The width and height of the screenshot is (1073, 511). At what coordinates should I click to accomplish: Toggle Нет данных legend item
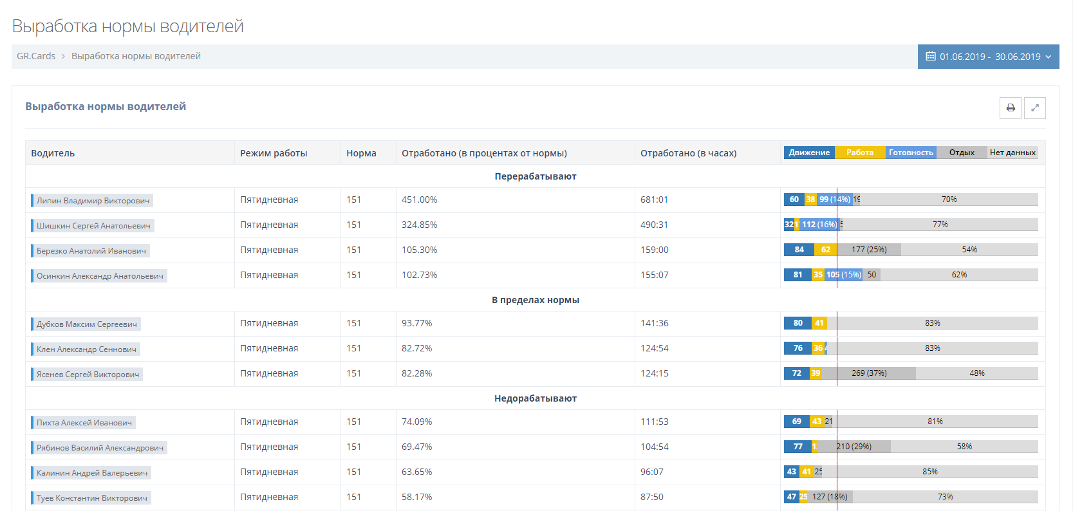click(x=1012, y=153)
